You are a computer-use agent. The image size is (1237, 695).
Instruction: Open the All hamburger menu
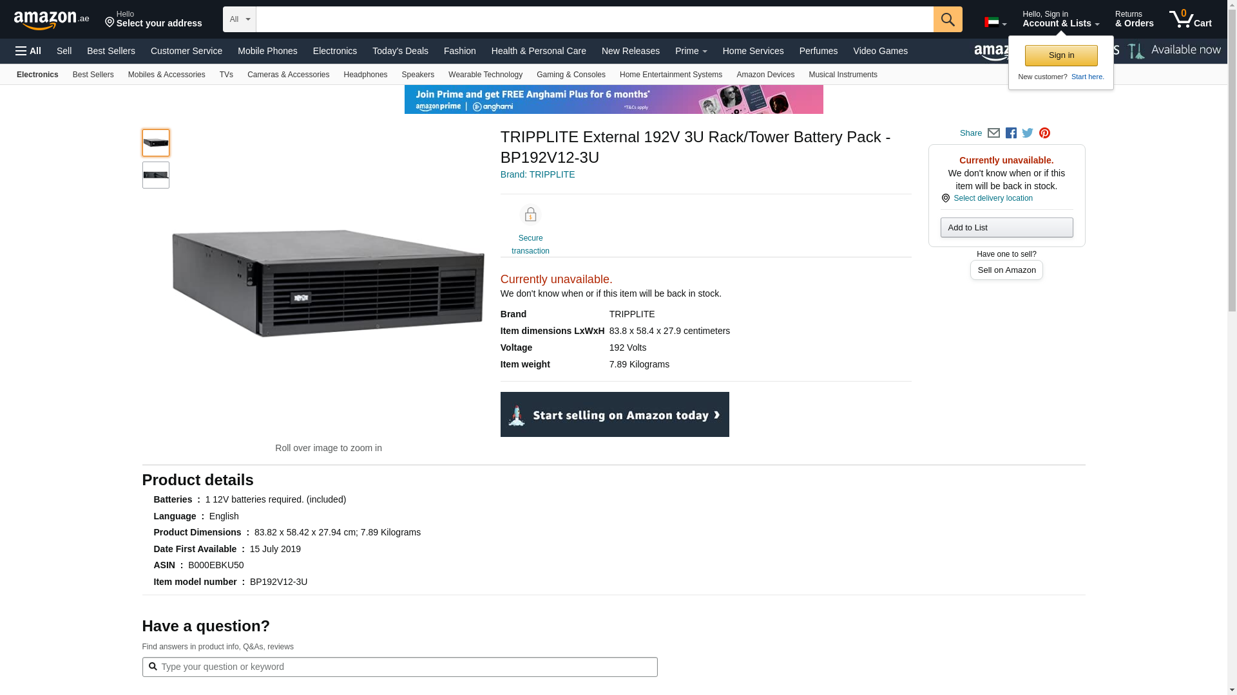pos(28,51)
